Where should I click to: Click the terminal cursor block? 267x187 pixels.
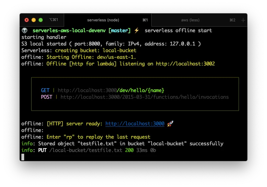point(23,157)
